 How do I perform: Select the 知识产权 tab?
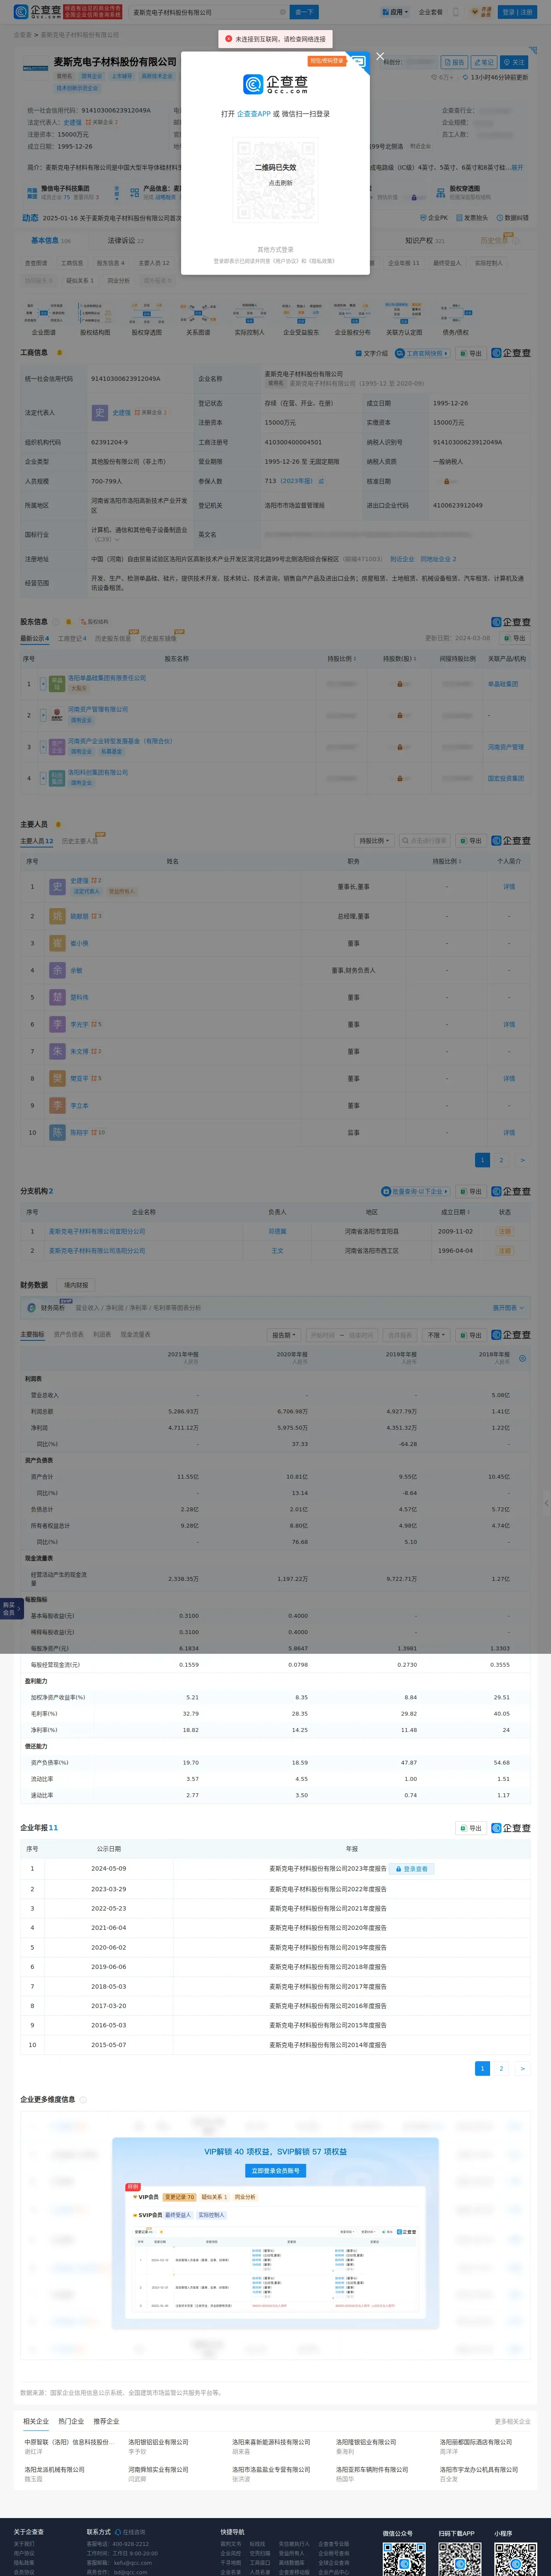[x=424, y=240]
